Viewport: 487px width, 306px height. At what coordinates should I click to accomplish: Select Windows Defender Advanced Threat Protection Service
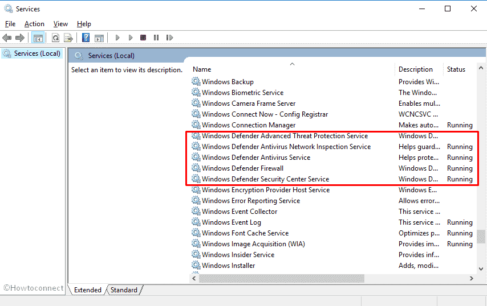tap(285, 136)
